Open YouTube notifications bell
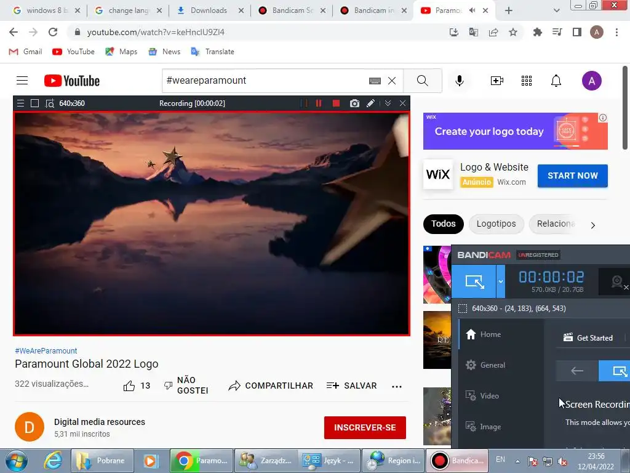Image resolution: width=630 pixels, height=473 pixels. click(x=556, y=81)
